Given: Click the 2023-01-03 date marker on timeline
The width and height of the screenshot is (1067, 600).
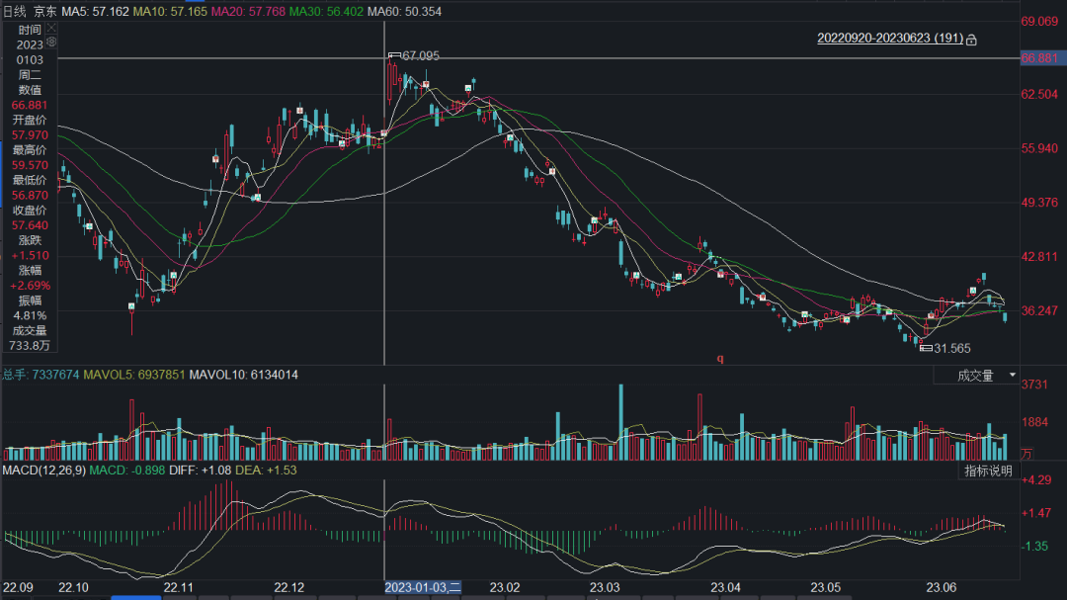Looking at the screenshot, I should pyautogui.click(x=423, y=587).
